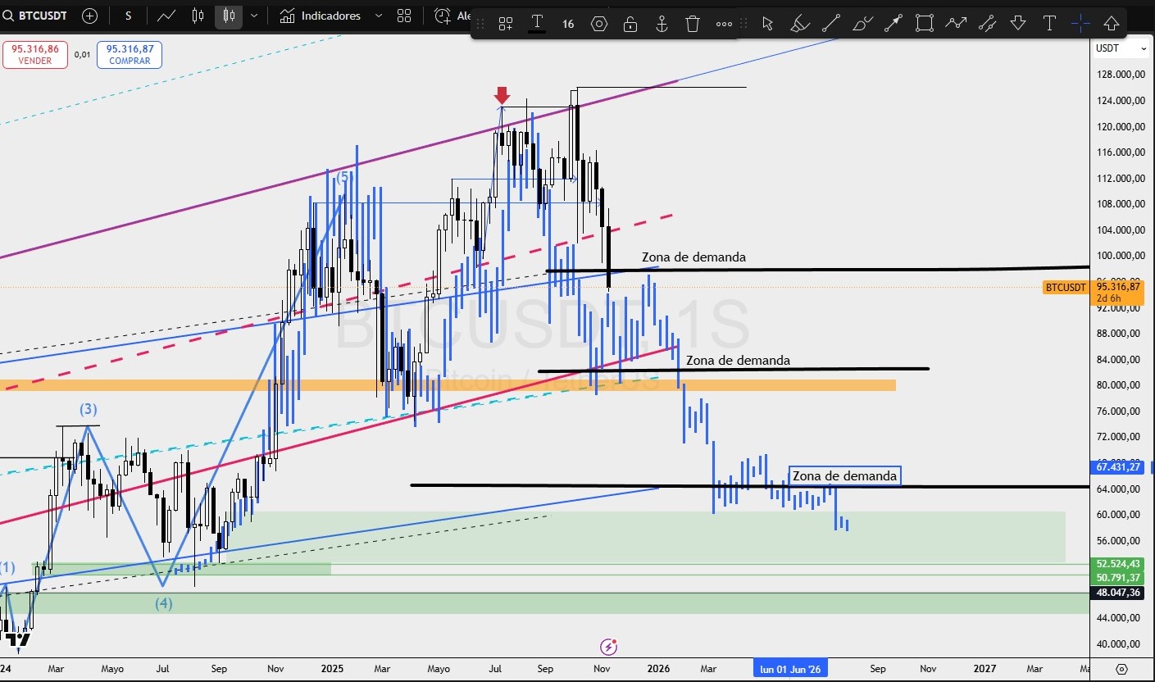Screen dimensions: 1155x682
Task: Open font size 16 selector
Action: pyautogui.click(x=568, y=24)
